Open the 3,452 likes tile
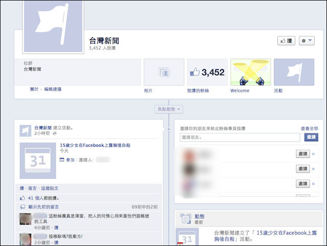The image size is (327, 246). click(x=207, y=72)
